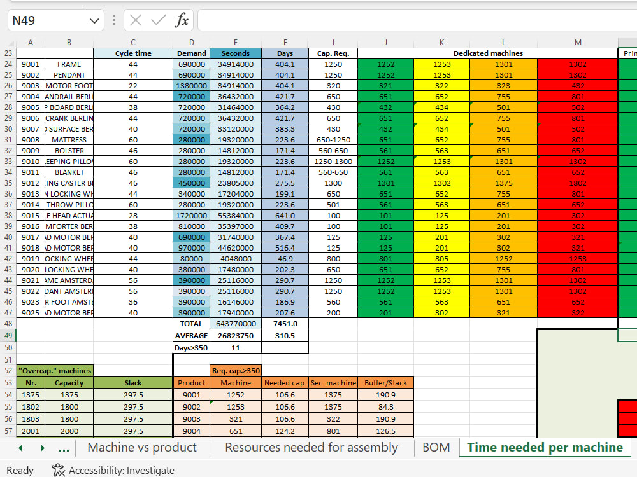
Task: Click product number 9003 in column A
Action: [x=31, y=86]
